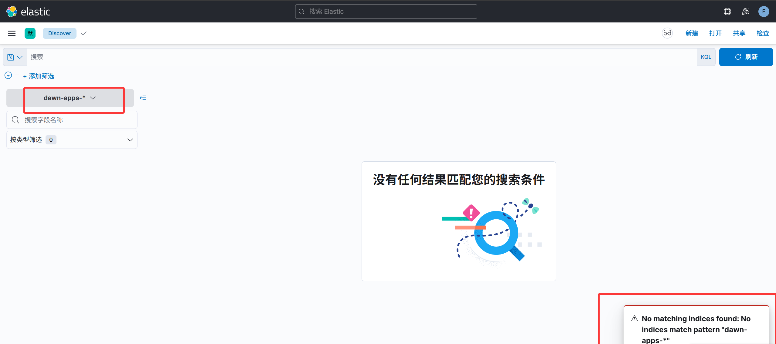Focus the 搜索 Elastic global search box
776x344 pixels.
[x=386, y=12]
